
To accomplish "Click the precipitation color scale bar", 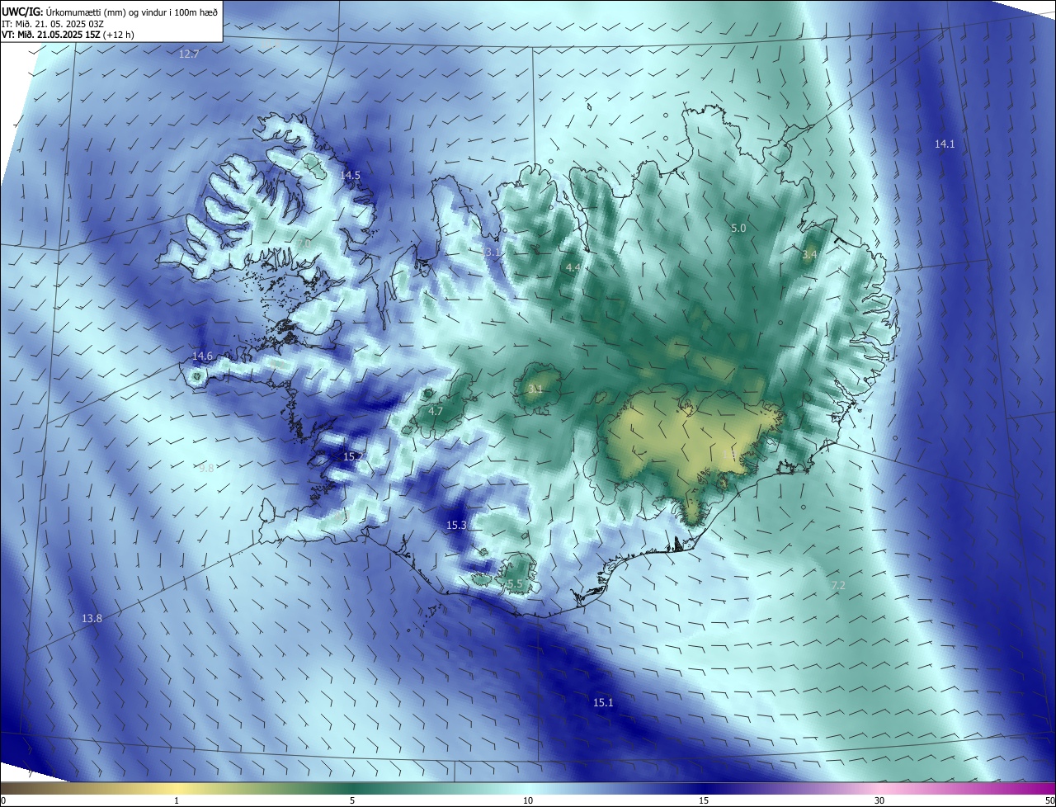I will pyautogui.click(x=528, y=788).
